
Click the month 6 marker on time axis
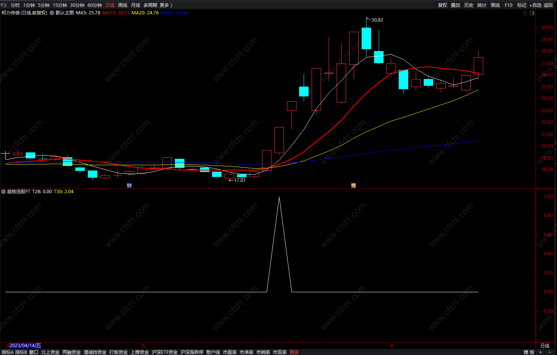point(392,346)
